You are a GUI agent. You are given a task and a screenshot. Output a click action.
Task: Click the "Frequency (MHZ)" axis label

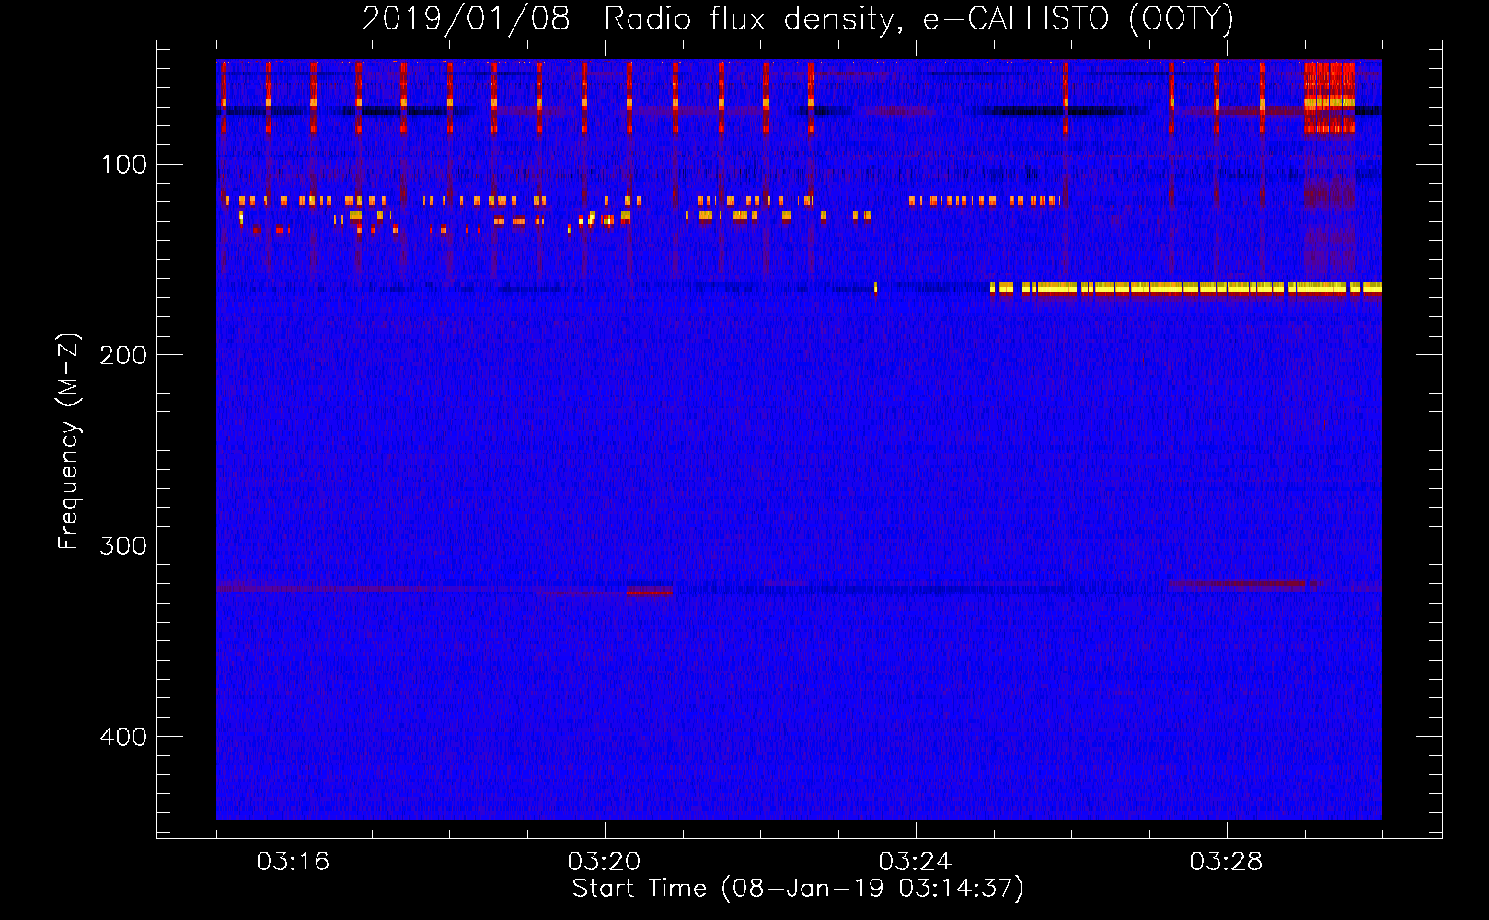(69, 442)
